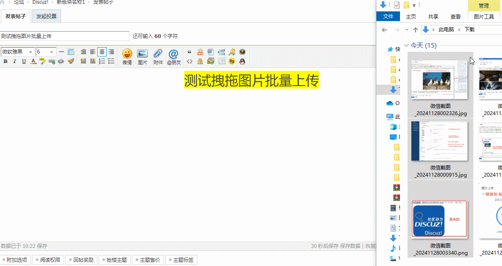Open the font color picker
The image size is (502, 266).
[x=32, y=62]
